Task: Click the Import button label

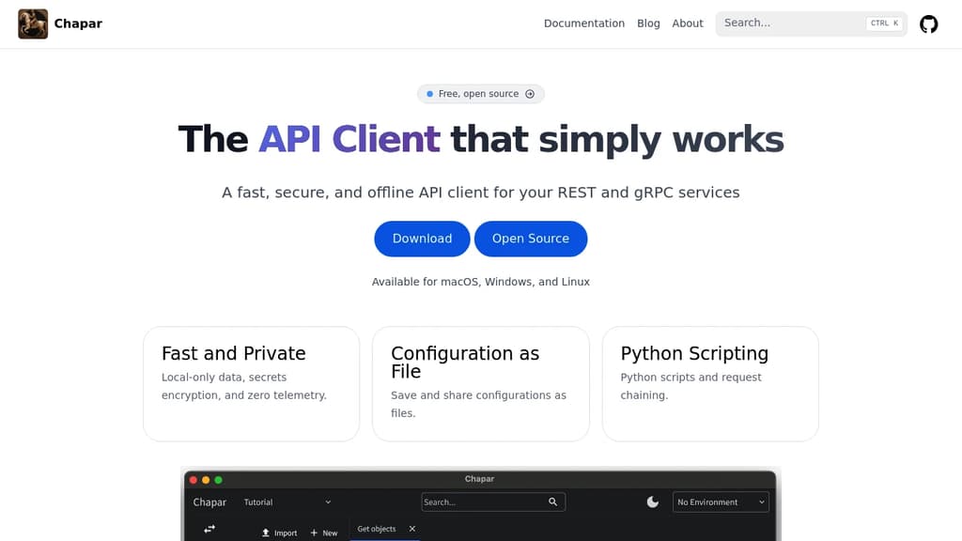Action: click(x=286, y=533)
